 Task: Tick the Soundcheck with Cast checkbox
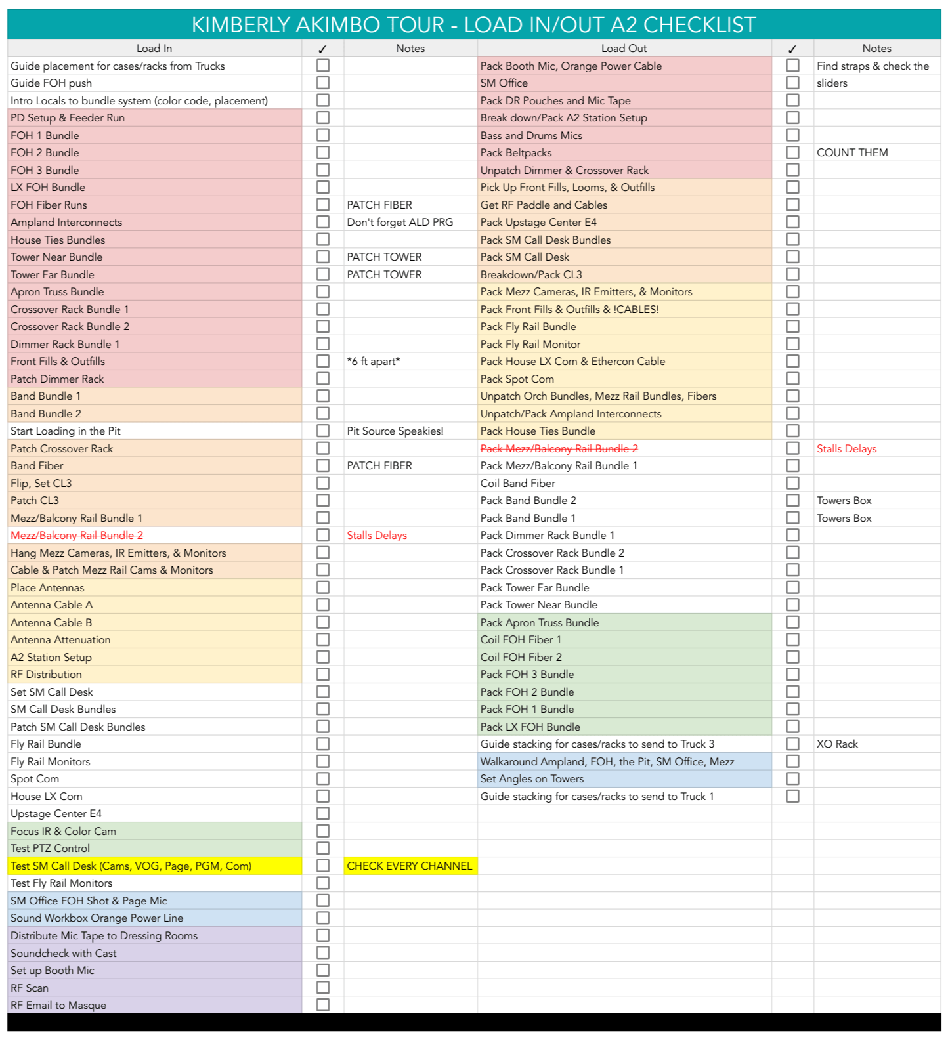(322, 953)
